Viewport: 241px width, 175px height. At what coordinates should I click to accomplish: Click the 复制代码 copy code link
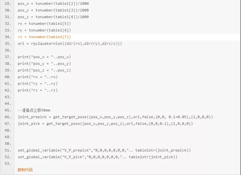click(25, 170)
